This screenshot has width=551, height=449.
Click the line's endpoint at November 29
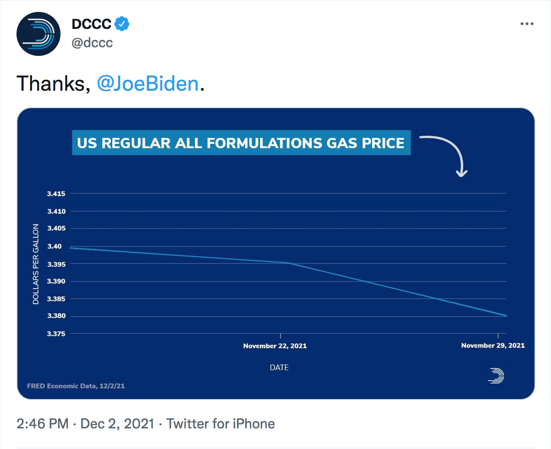tap(505, 316)
